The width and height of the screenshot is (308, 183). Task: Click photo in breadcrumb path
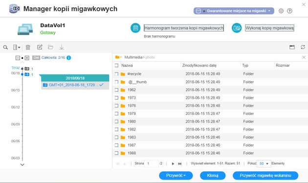click(x=150, y=57)
